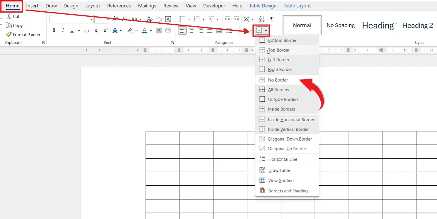Toggle Align Left paragraph alignment
This screenshot has height=219, width=437.
[x=182, y=30]
